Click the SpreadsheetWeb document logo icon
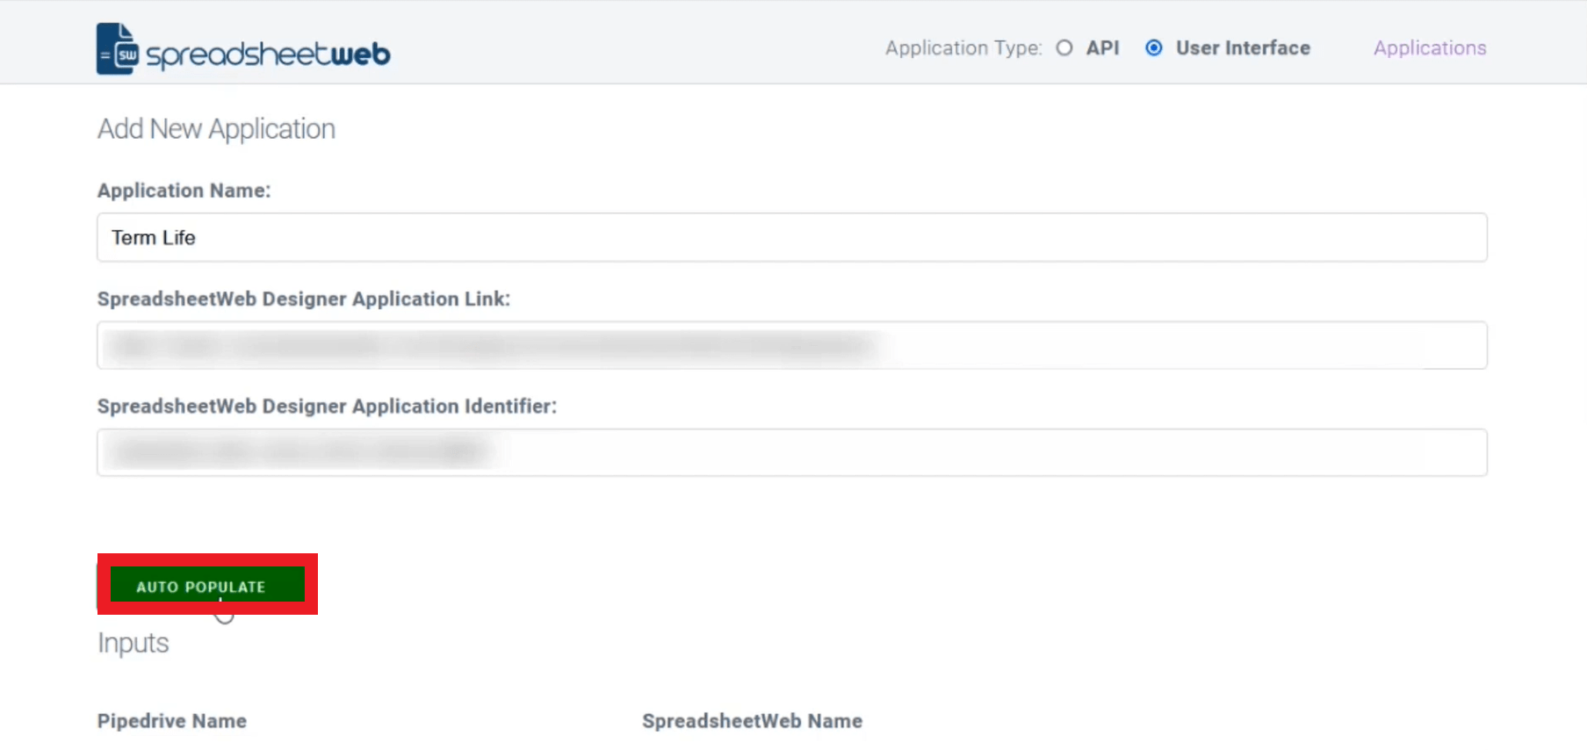 click(x=117, y=49)
